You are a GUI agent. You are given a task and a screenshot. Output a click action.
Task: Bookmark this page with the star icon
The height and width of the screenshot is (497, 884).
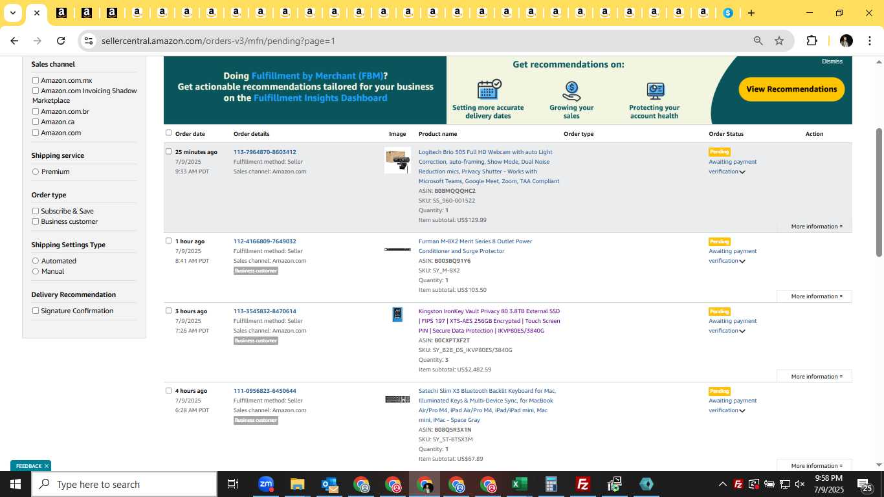click(779, 41)
